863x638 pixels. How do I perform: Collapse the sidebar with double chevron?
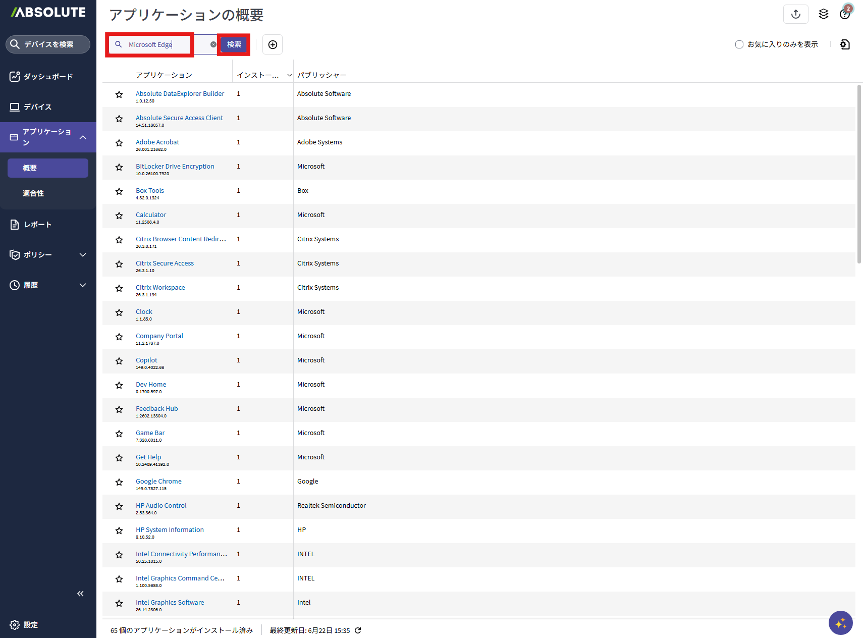tap(80, 594)
